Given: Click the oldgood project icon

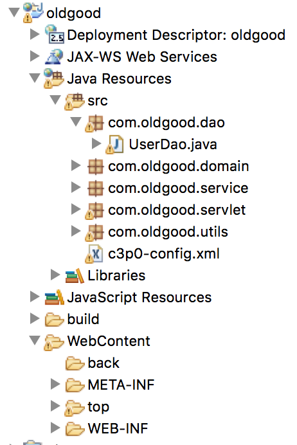Looking at the screenshot, I should tap(33, 12).
